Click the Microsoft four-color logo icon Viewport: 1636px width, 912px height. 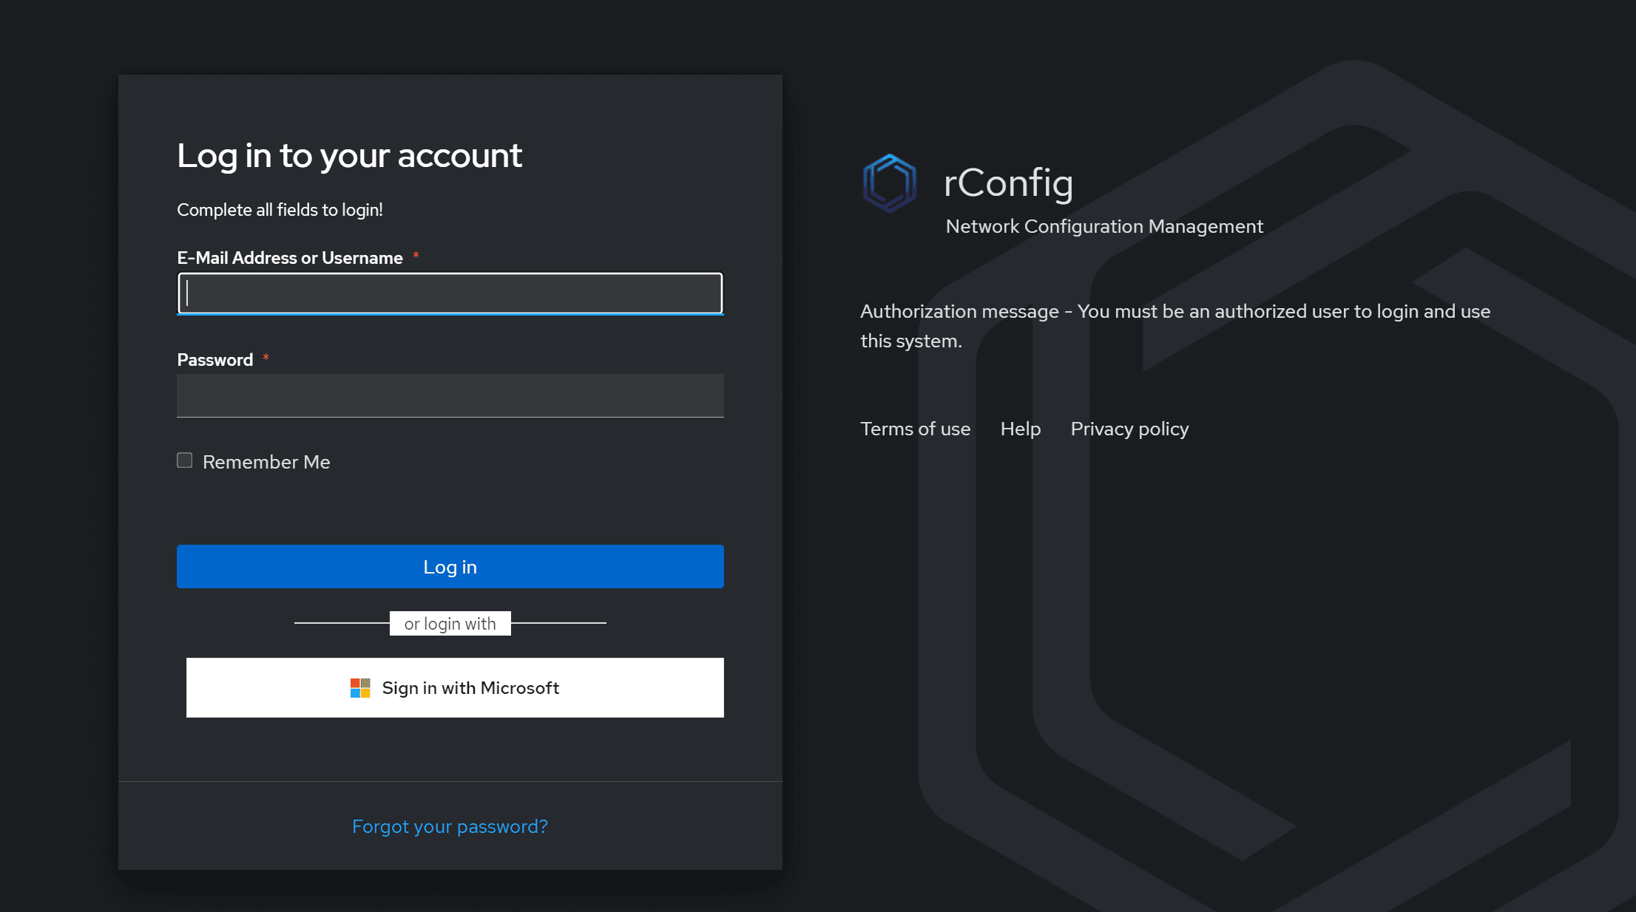point(360,688)
